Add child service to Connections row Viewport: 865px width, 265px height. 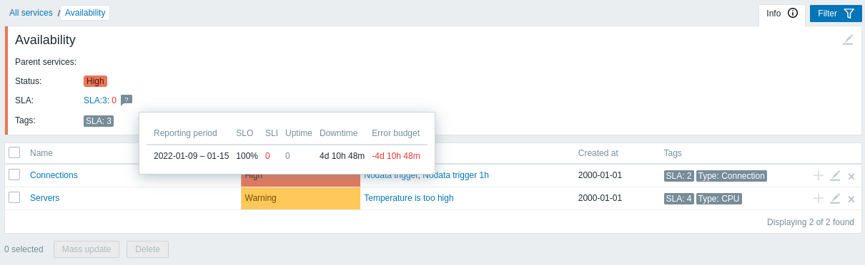819,176
